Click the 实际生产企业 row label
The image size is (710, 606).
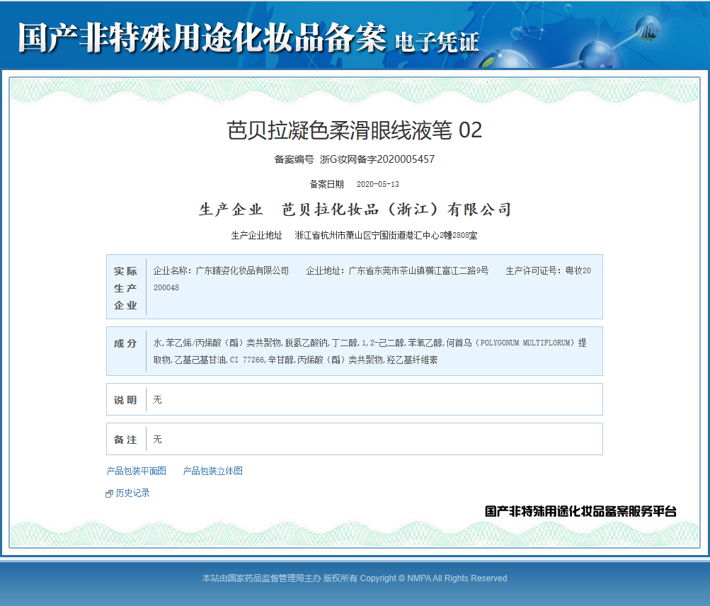[x=125, y=288]
